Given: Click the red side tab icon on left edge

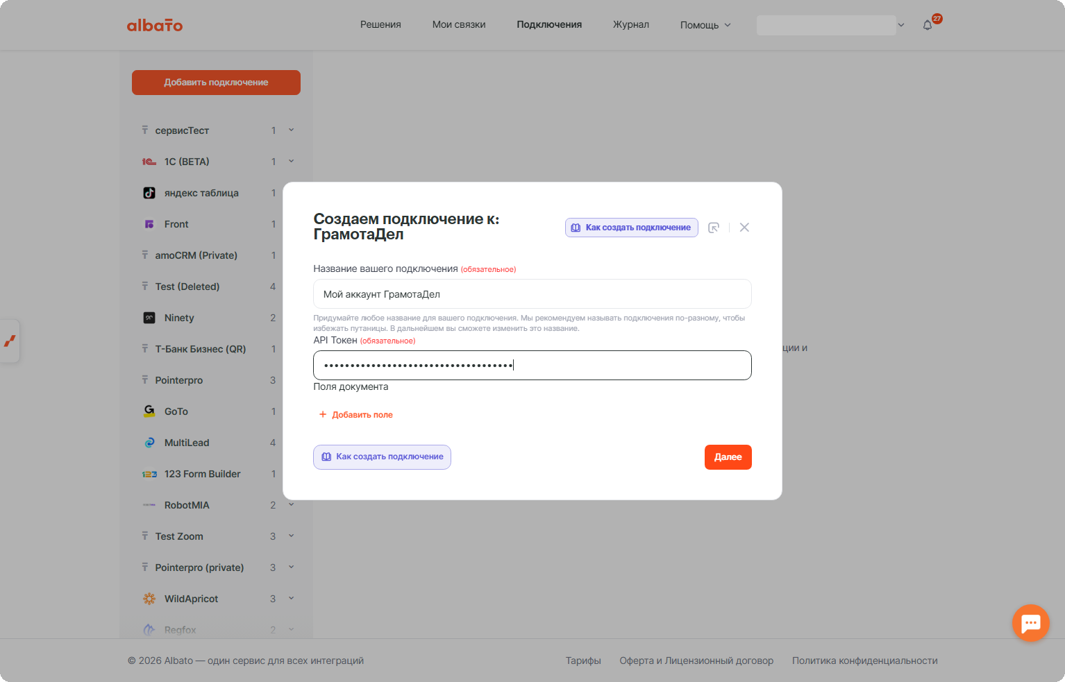Looking at the screenshot, I should (10, 341).
